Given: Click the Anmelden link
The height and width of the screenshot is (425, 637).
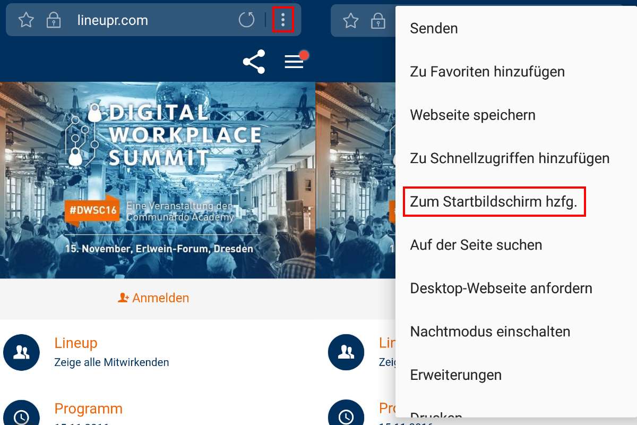Looking at the screenshot, I should click(x=153, y=297).
